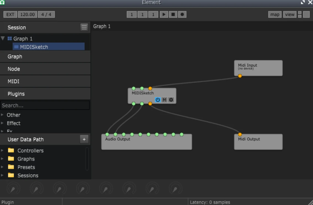Image resolution: width=313 pixels, height=205 pixels.
Task: Start transport with the play button
Action: 164,14
